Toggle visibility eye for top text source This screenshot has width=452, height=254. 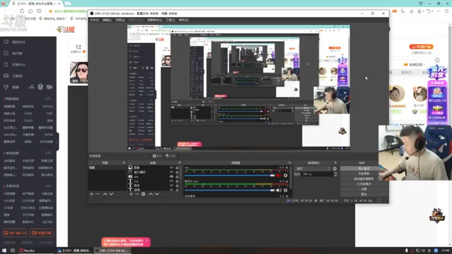172,181
